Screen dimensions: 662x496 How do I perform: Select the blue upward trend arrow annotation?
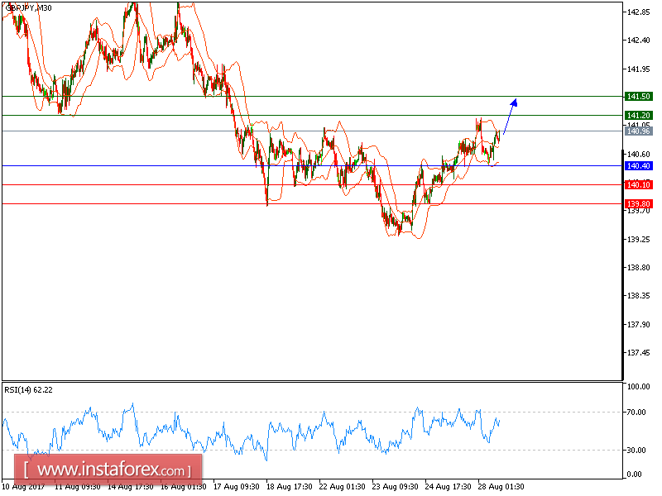tap(509, 116)
